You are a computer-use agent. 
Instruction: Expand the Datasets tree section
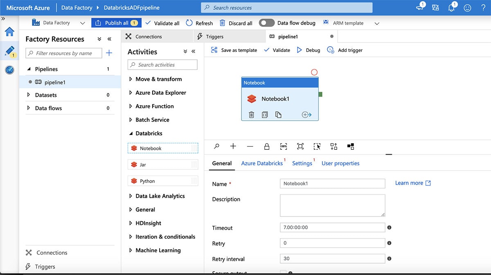tap(28, 95)
